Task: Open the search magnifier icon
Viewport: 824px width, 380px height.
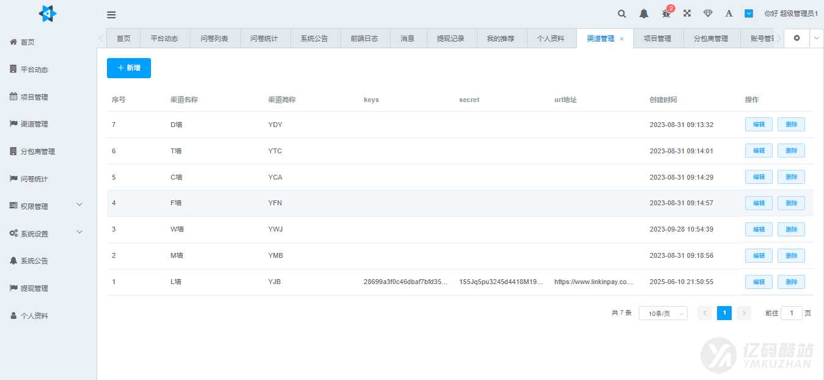Action: click(622, 13)
